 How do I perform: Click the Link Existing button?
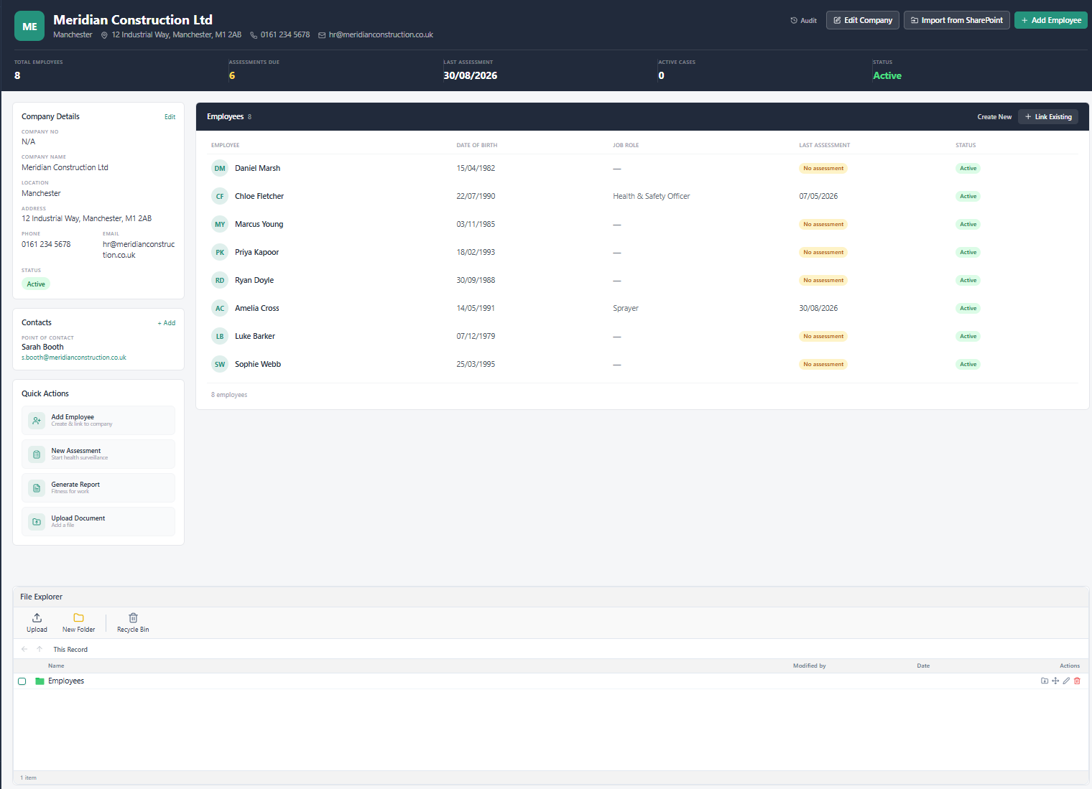[x=1048, y=117]
